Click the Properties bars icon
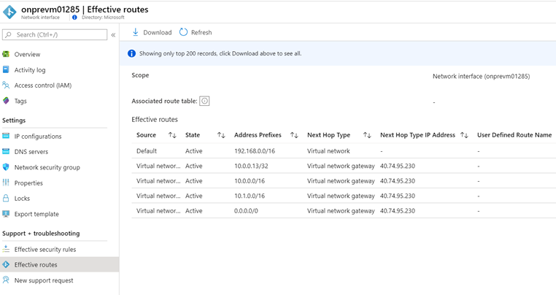The image size is (556, 295). [6, 183]
